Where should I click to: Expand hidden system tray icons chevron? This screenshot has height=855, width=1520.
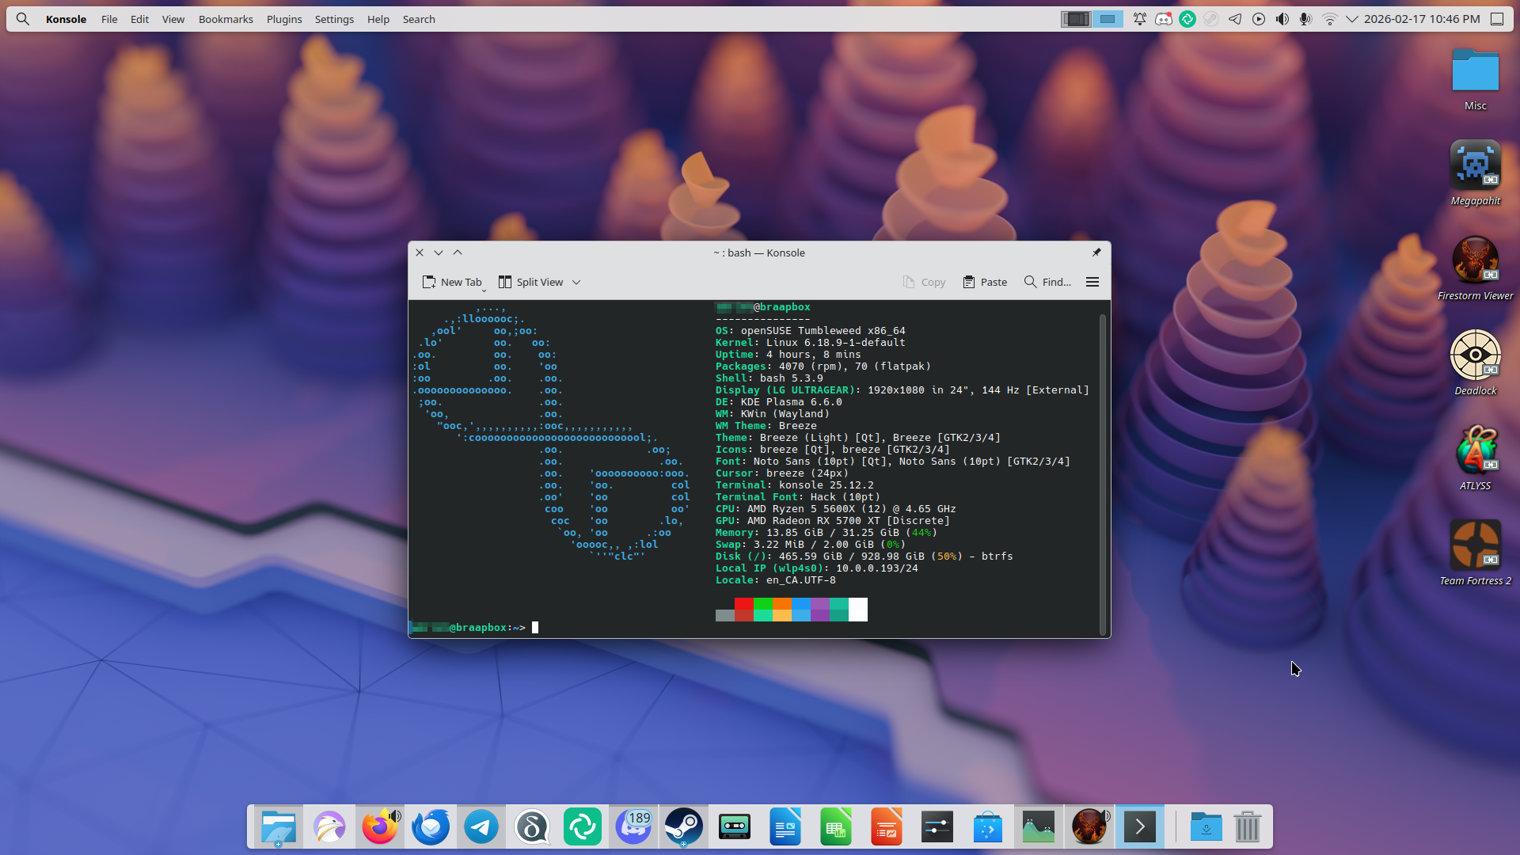[x=1352, y=19]
